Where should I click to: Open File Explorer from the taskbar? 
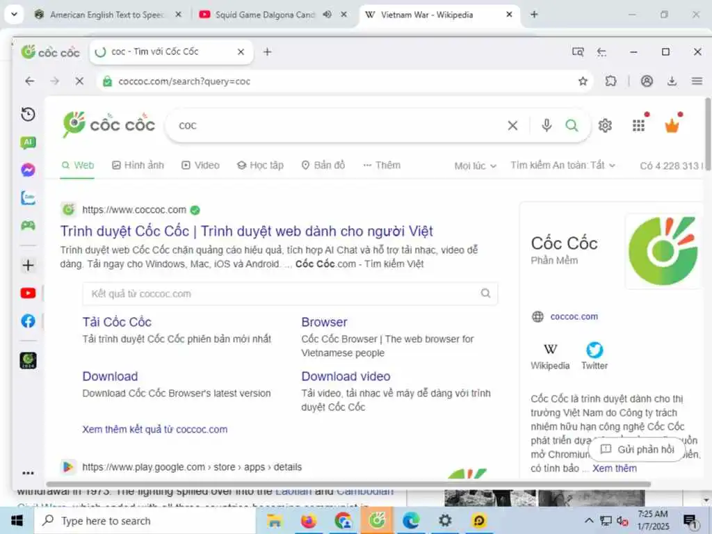tap(274, 520)
